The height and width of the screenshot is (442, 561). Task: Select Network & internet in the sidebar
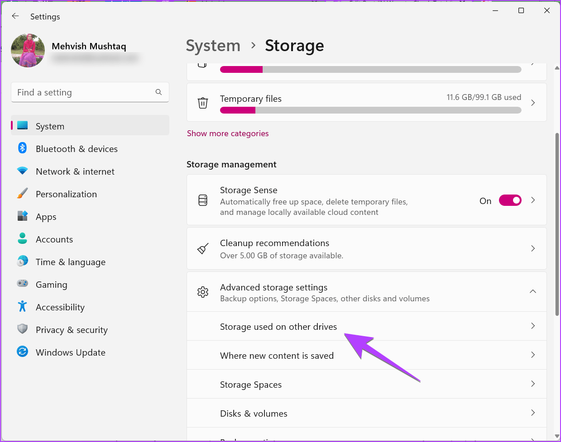pyautogui.click(x=75, y=171)
